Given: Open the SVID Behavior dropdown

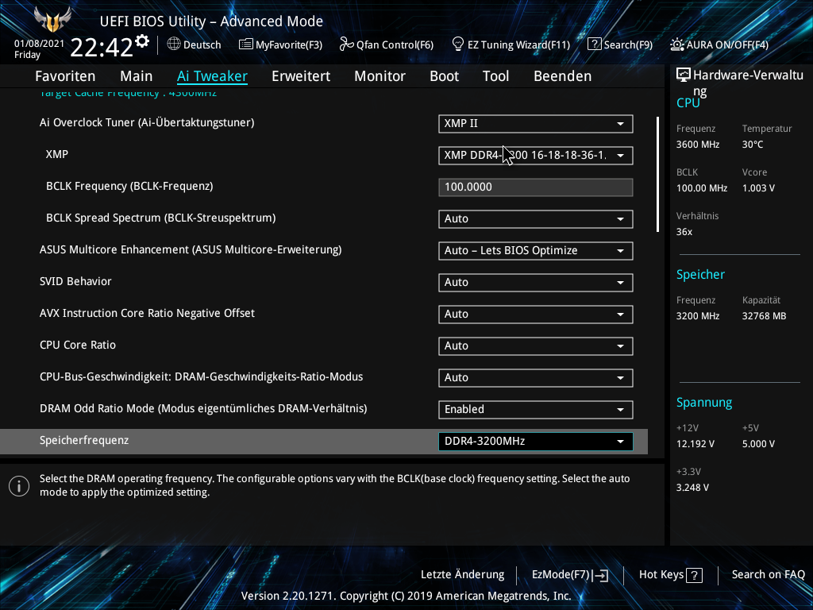Looking at the screenshot, I should pyautogui.click(x=535, y=282).
